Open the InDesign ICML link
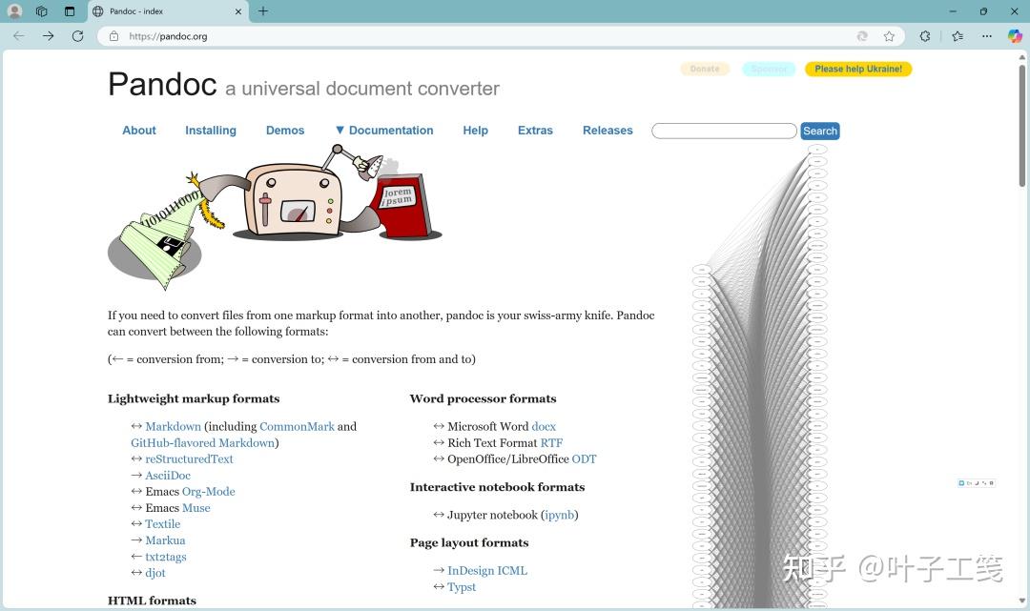Image resolution: width=1030 pixels, height=611 pixels. [486, 570]
